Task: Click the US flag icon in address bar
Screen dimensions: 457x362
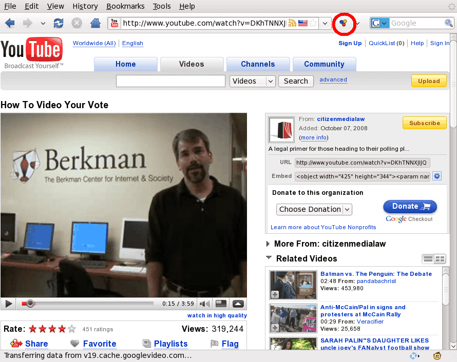Action: pos(303,23)
